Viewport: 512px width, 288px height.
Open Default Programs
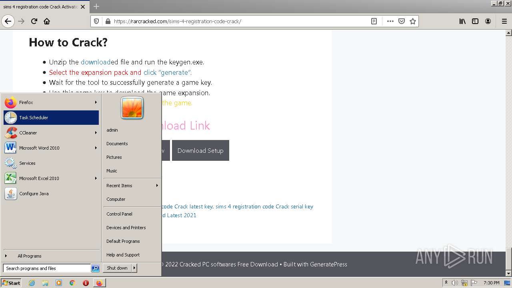tap(132, 241)
